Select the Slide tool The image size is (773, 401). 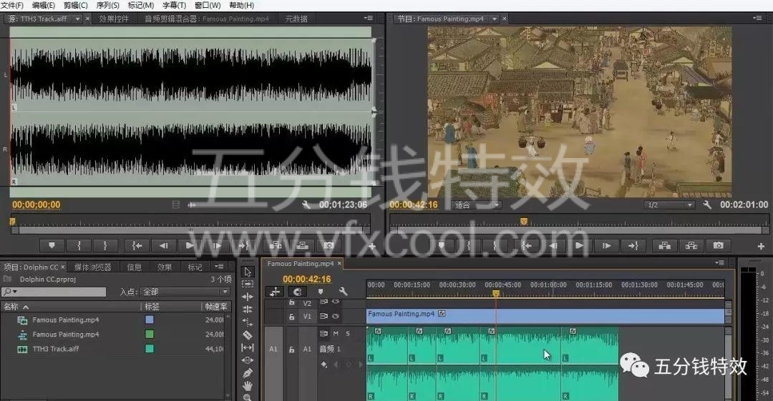pos(248,360)
